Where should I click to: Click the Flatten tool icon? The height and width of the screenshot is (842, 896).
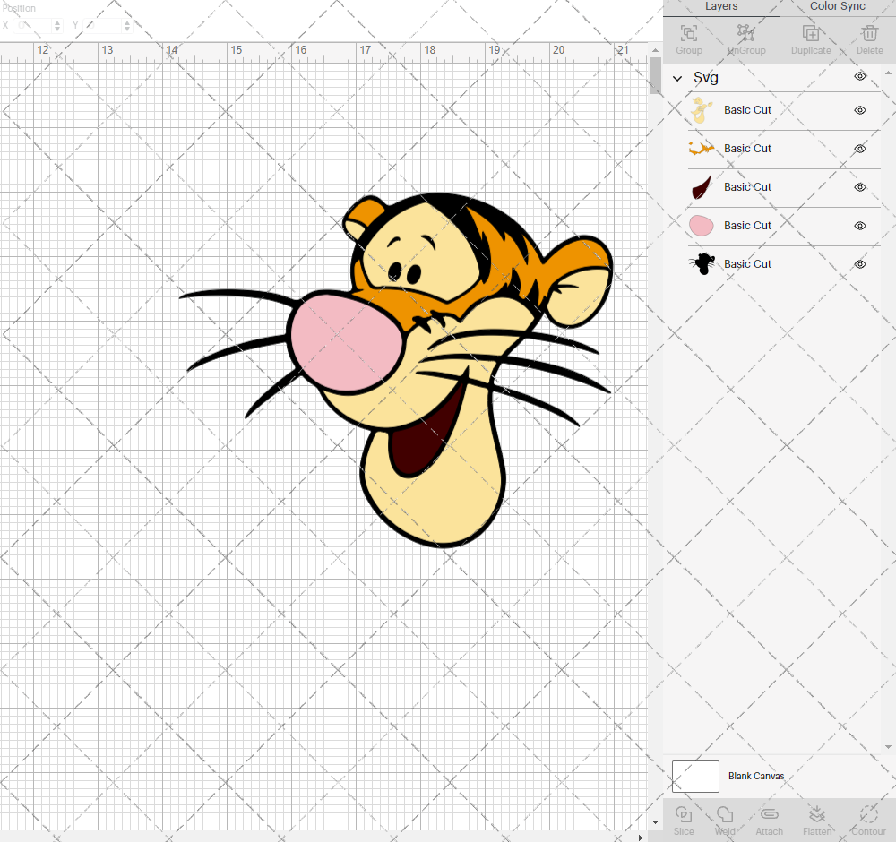pos(817,814)
